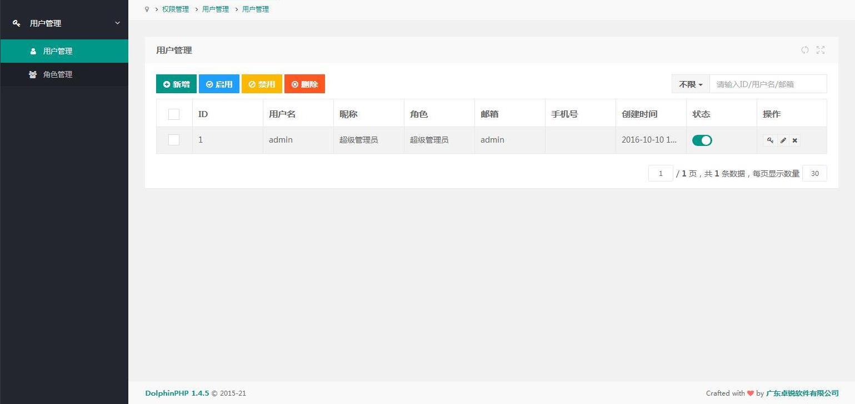Collapse the 用户管理 sidebar group chevron
The image size is (855, 404).
pyautogui.click(x=117, y=23)
